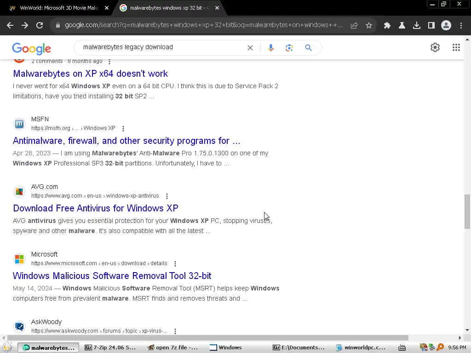Bookmark this page with the star
The height and width of the screenshot is (353, 471).
369,26
